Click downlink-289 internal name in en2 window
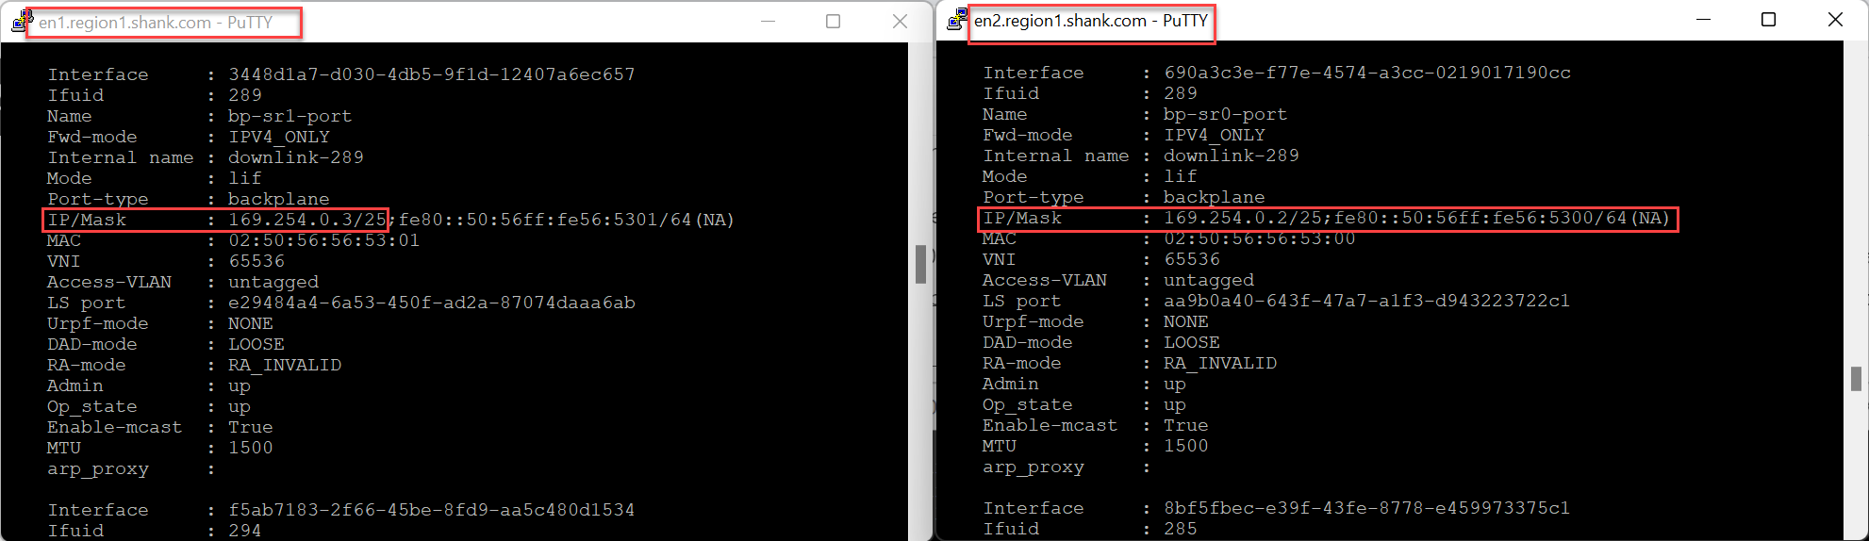1869x541 pixels. tap(1232, 156)
